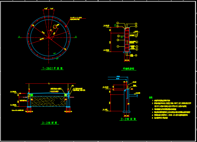Select the green section mark 3 left of the plan

click(19, 37)
